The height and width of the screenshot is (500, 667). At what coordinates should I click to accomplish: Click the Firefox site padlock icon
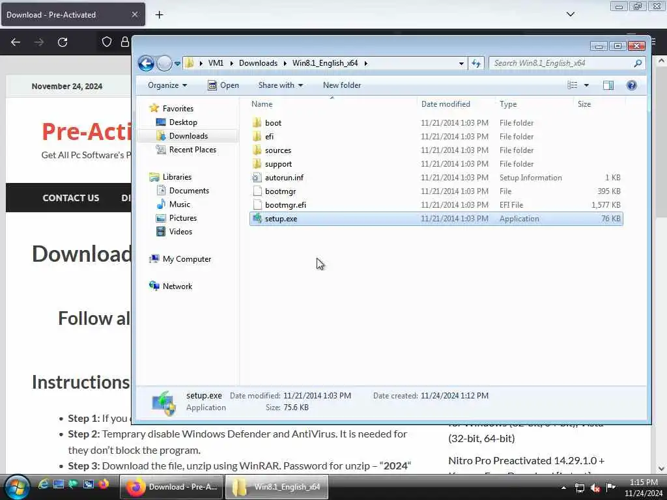pyautogui.click(x=124, y=42)
